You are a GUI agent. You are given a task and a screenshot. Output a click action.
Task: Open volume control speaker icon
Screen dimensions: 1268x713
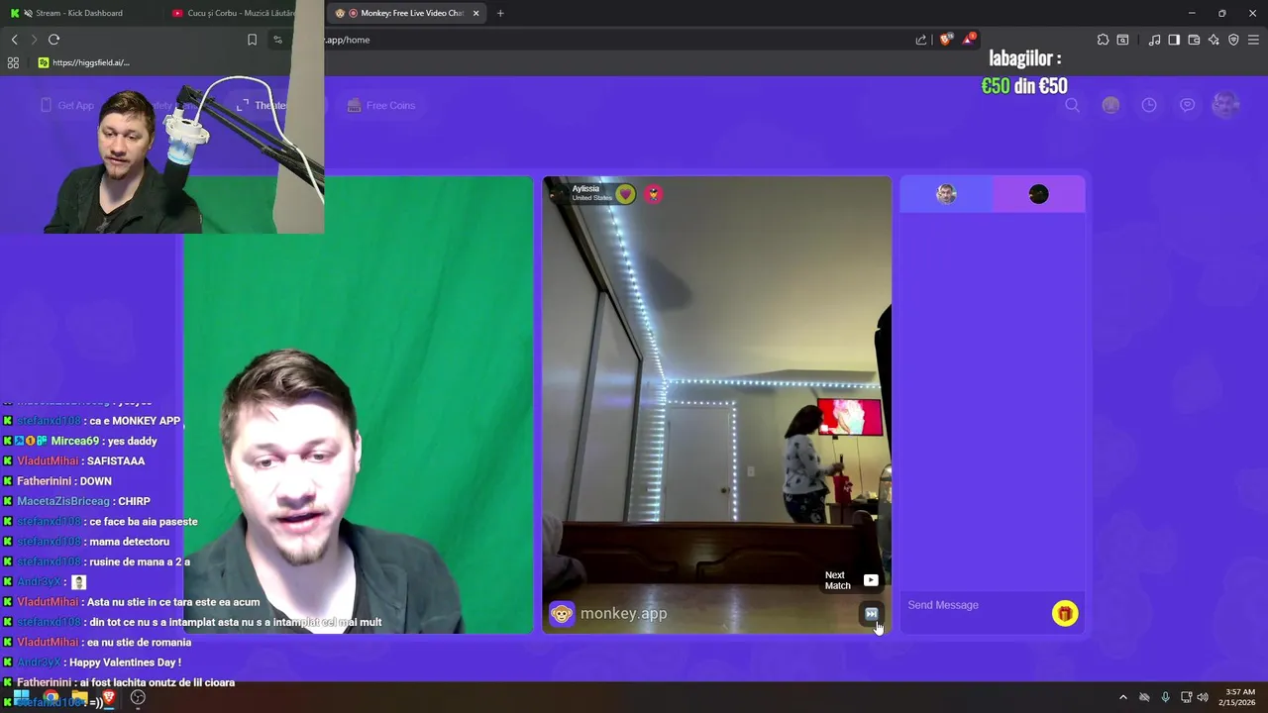coord(1203,697)
